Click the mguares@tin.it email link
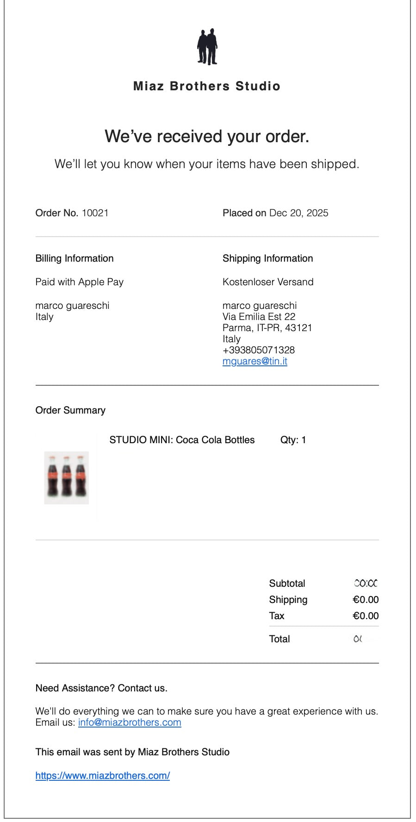 point(255,361)
